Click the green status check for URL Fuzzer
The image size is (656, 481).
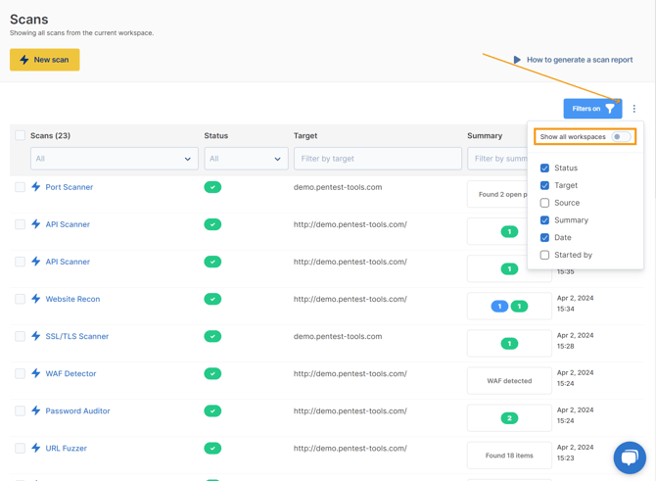(x=212, y=448)
